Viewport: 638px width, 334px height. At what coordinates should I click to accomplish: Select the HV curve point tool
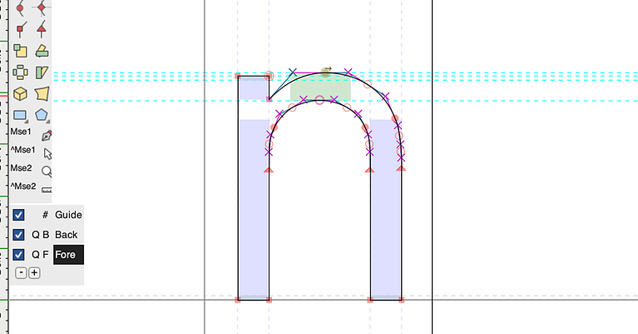pyautogui.click(x=42, y=7)
